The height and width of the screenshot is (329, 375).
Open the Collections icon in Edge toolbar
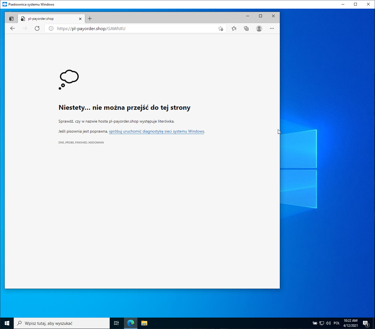[246, 28]
